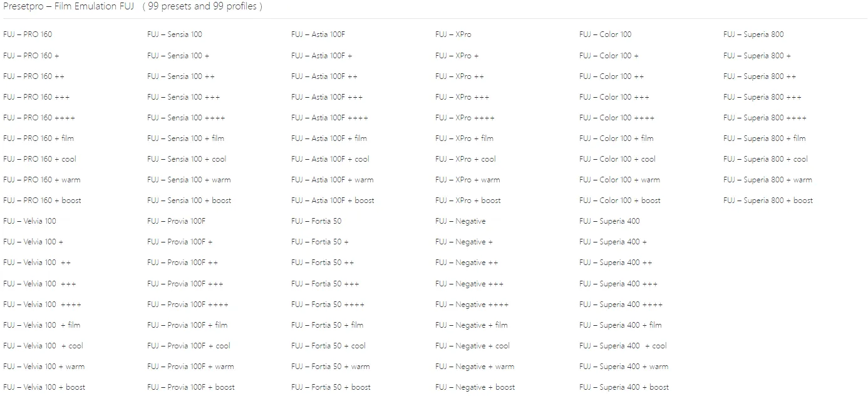Choose FUJ – Superia 800 preset
This screenshot has height=396, width=868.
753,34
